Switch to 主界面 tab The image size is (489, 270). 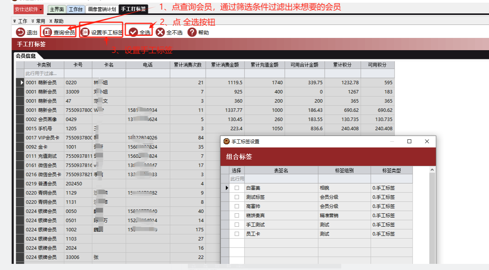point(57,9)
